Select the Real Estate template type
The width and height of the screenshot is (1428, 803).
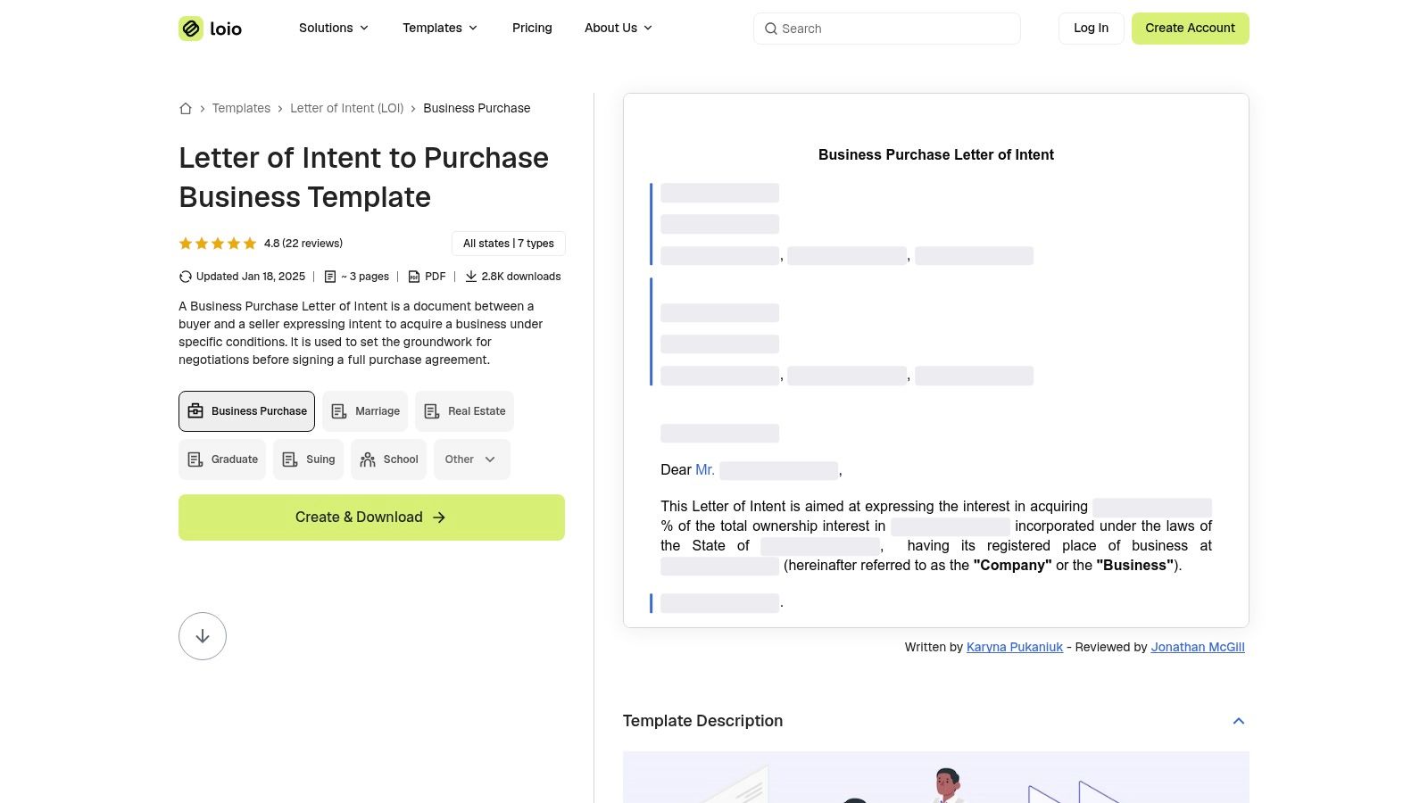[x=464, y=411]
